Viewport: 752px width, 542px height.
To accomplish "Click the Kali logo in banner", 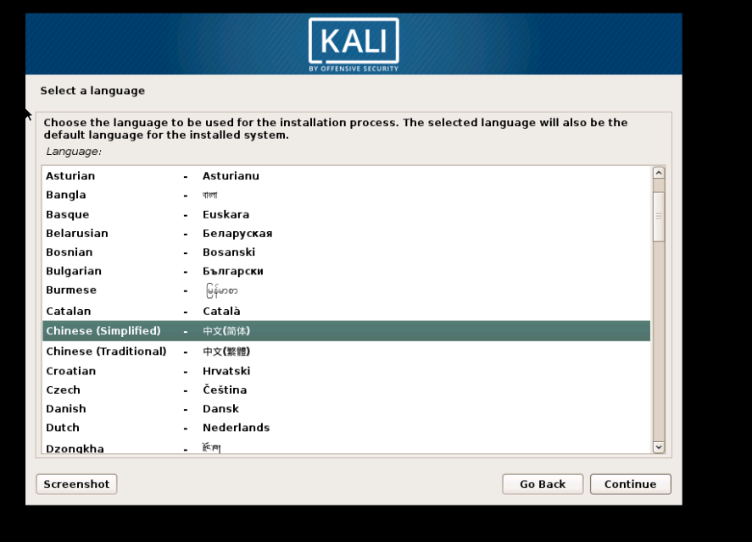I will pos(354,45).
